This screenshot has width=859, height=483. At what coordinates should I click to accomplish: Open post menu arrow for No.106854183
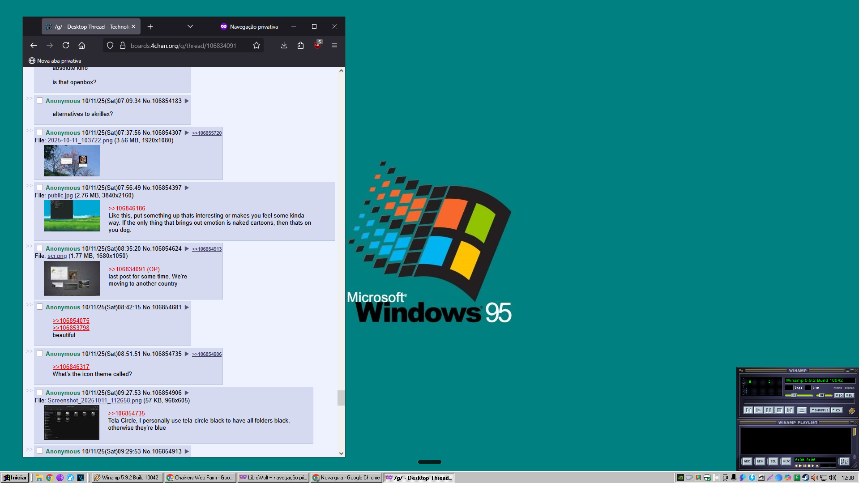[187, 101]
